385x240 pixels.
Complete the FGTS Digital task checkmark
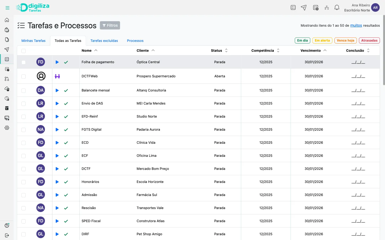point(66,130)
